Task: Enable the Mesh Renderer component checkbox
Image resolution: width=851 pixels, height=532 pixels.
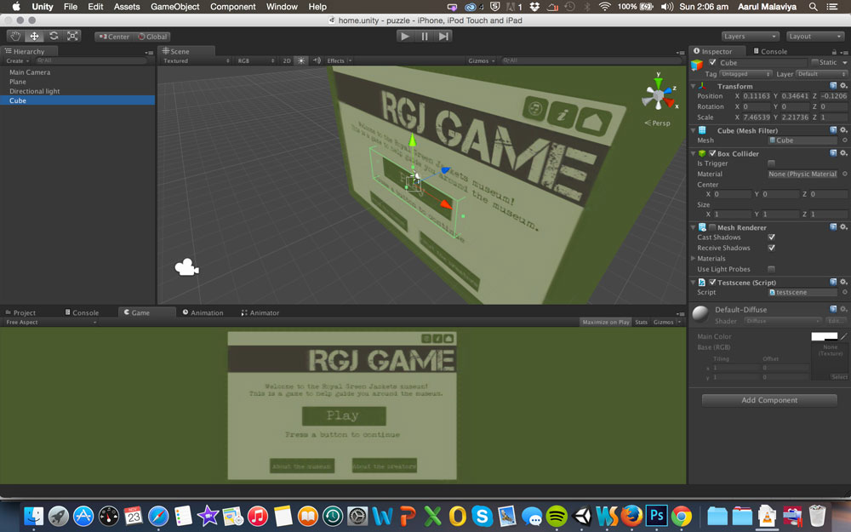Action: coord(712,227)
